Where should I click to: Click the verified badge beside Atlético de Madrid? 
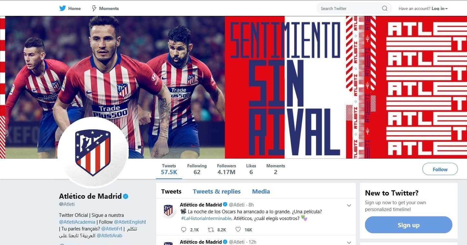pyautogui.click(x=126, y=196)
